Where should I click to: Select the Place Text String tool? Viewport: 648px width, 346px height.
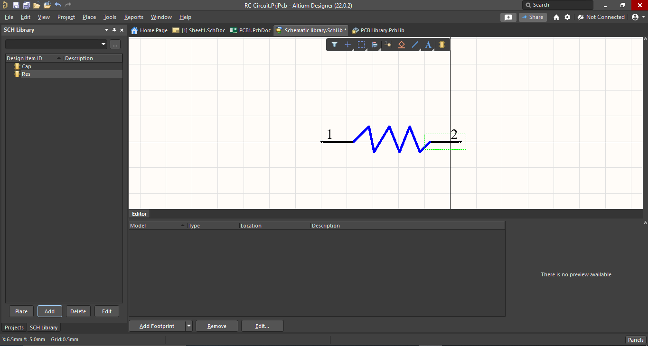428,45
